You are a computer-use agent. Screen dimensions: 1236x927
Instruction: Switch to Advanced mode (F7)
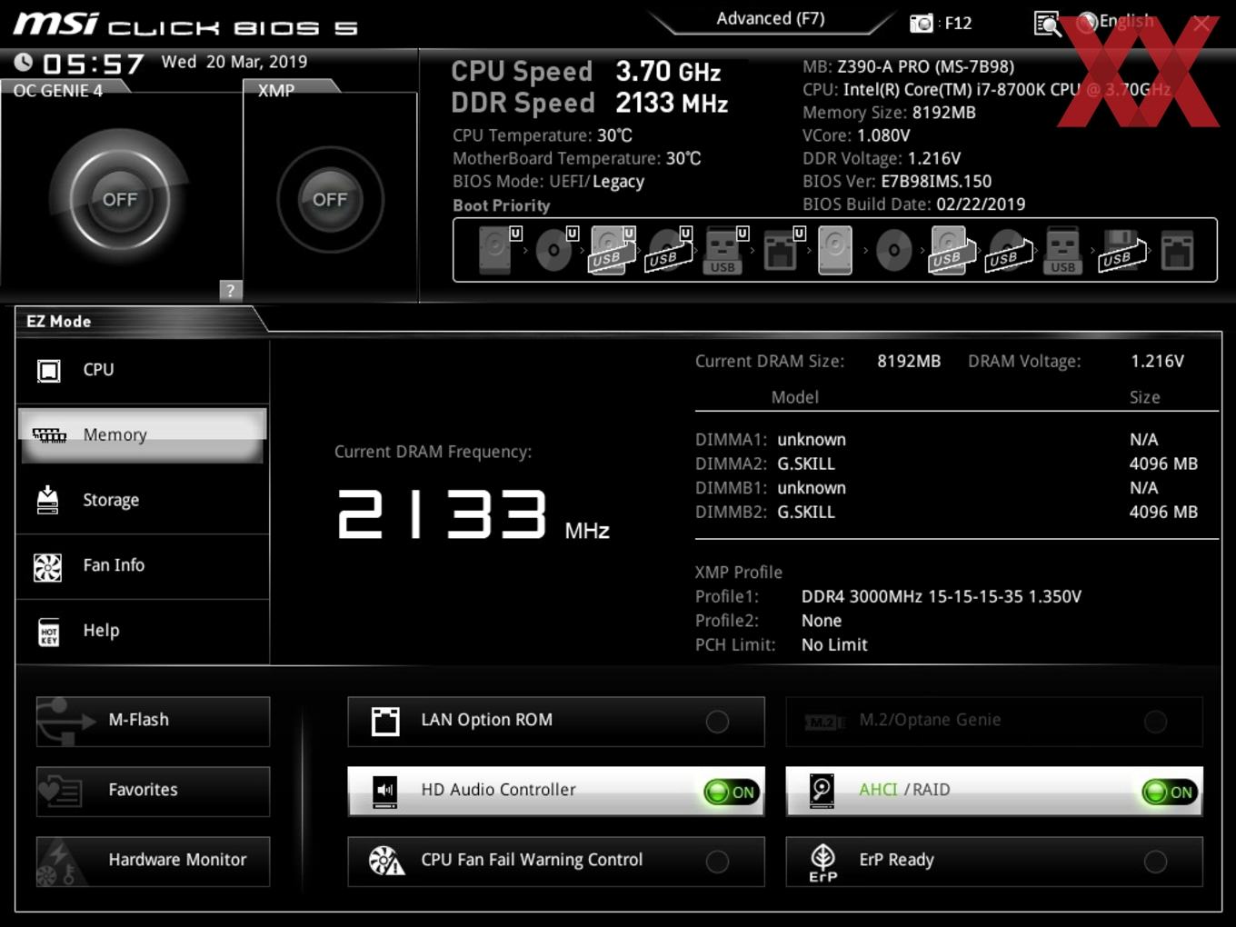point(771,18)
